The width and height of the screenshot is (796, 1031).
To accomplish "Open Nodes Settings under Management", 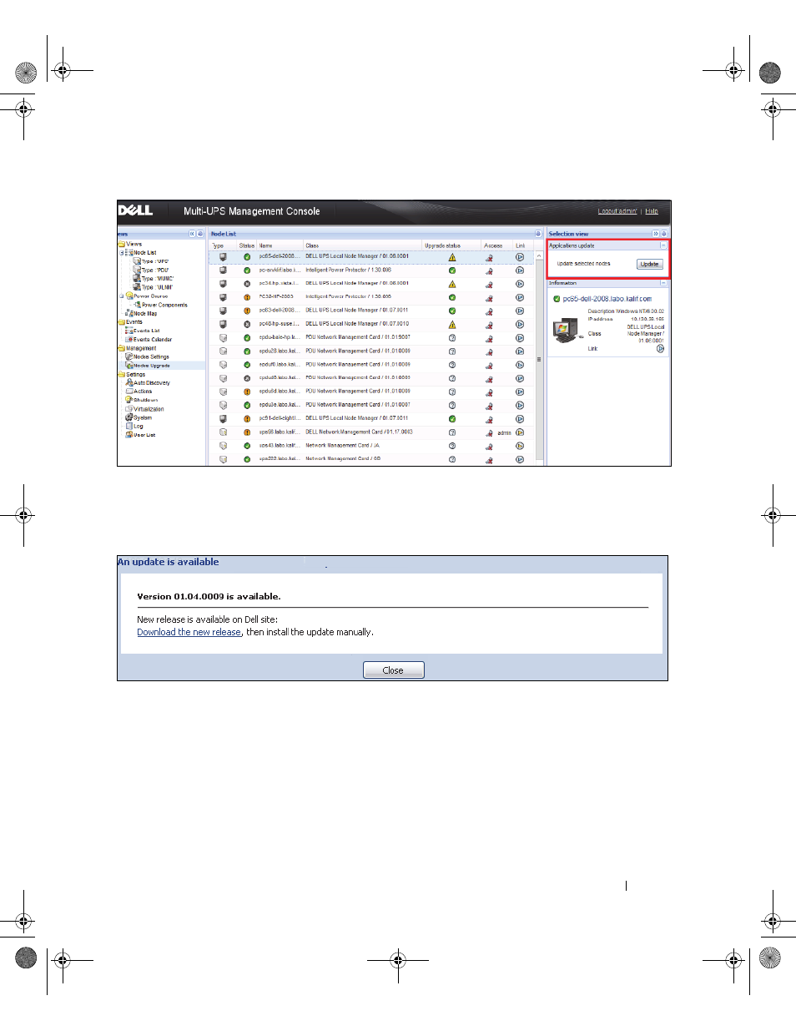I will click(x=151, y=356).
